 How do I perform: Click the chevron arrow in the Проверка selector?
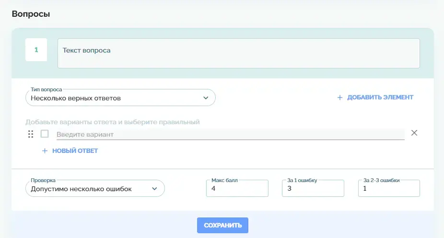pos(154,189)
